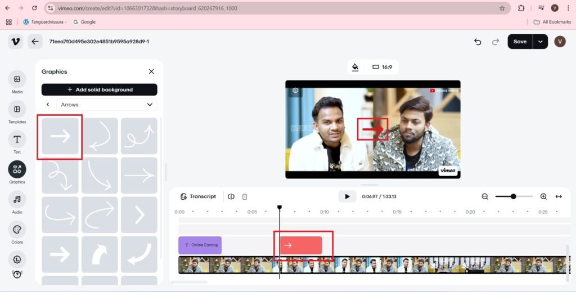Reload the browser page
The width and height of the screenshot is (576, 292).
(34, 8)
